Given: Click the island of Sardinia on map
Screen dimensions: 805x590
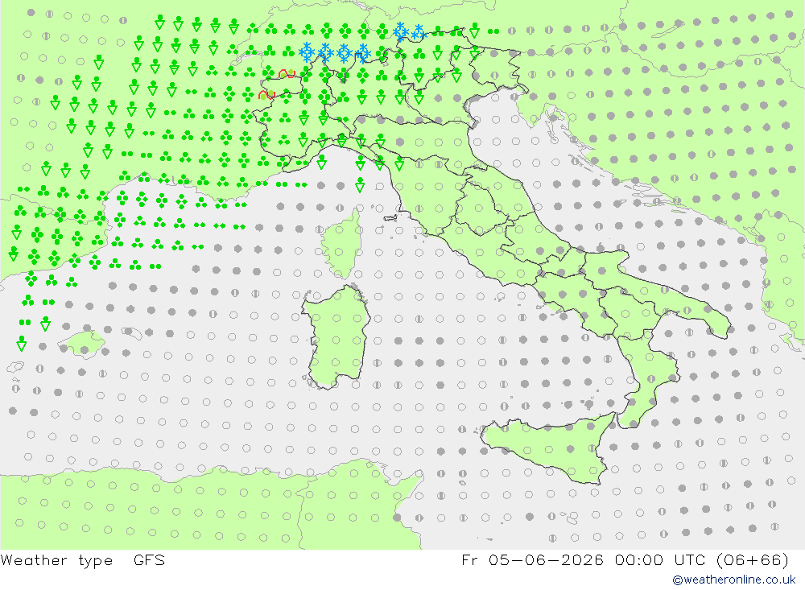Looking at the screenshot, I should (336, 336).
